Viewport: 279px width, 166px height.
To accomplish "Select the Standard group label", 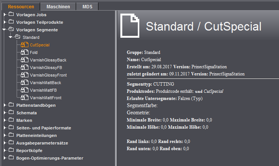I will [x=31, y=37].
